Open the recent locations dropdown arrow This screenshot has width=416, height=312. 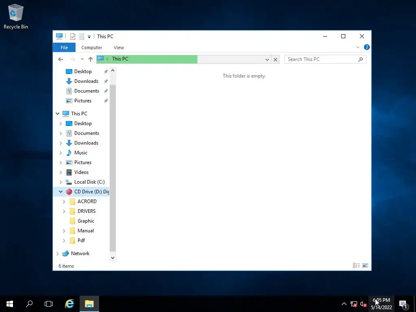click(82, 59)
